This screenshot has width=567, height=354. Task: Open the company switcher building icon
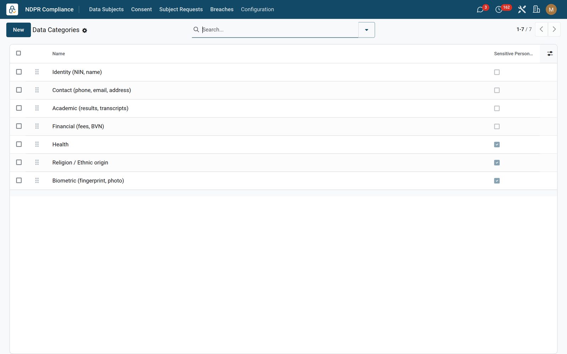pos(536,9)
